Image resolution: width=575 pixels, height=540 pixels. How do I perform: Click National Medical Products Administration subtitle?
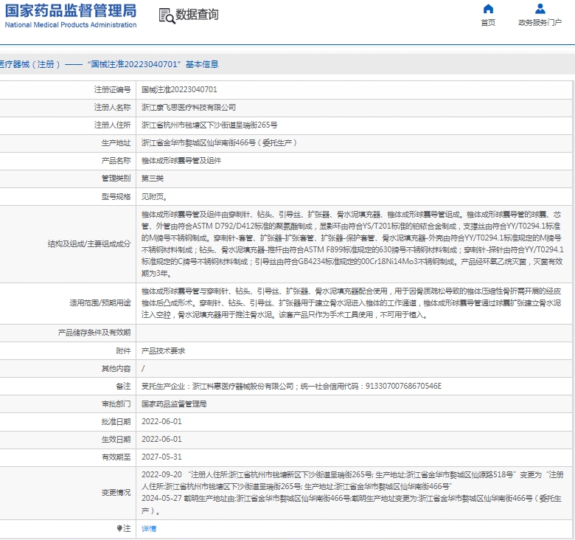[71, 25]
